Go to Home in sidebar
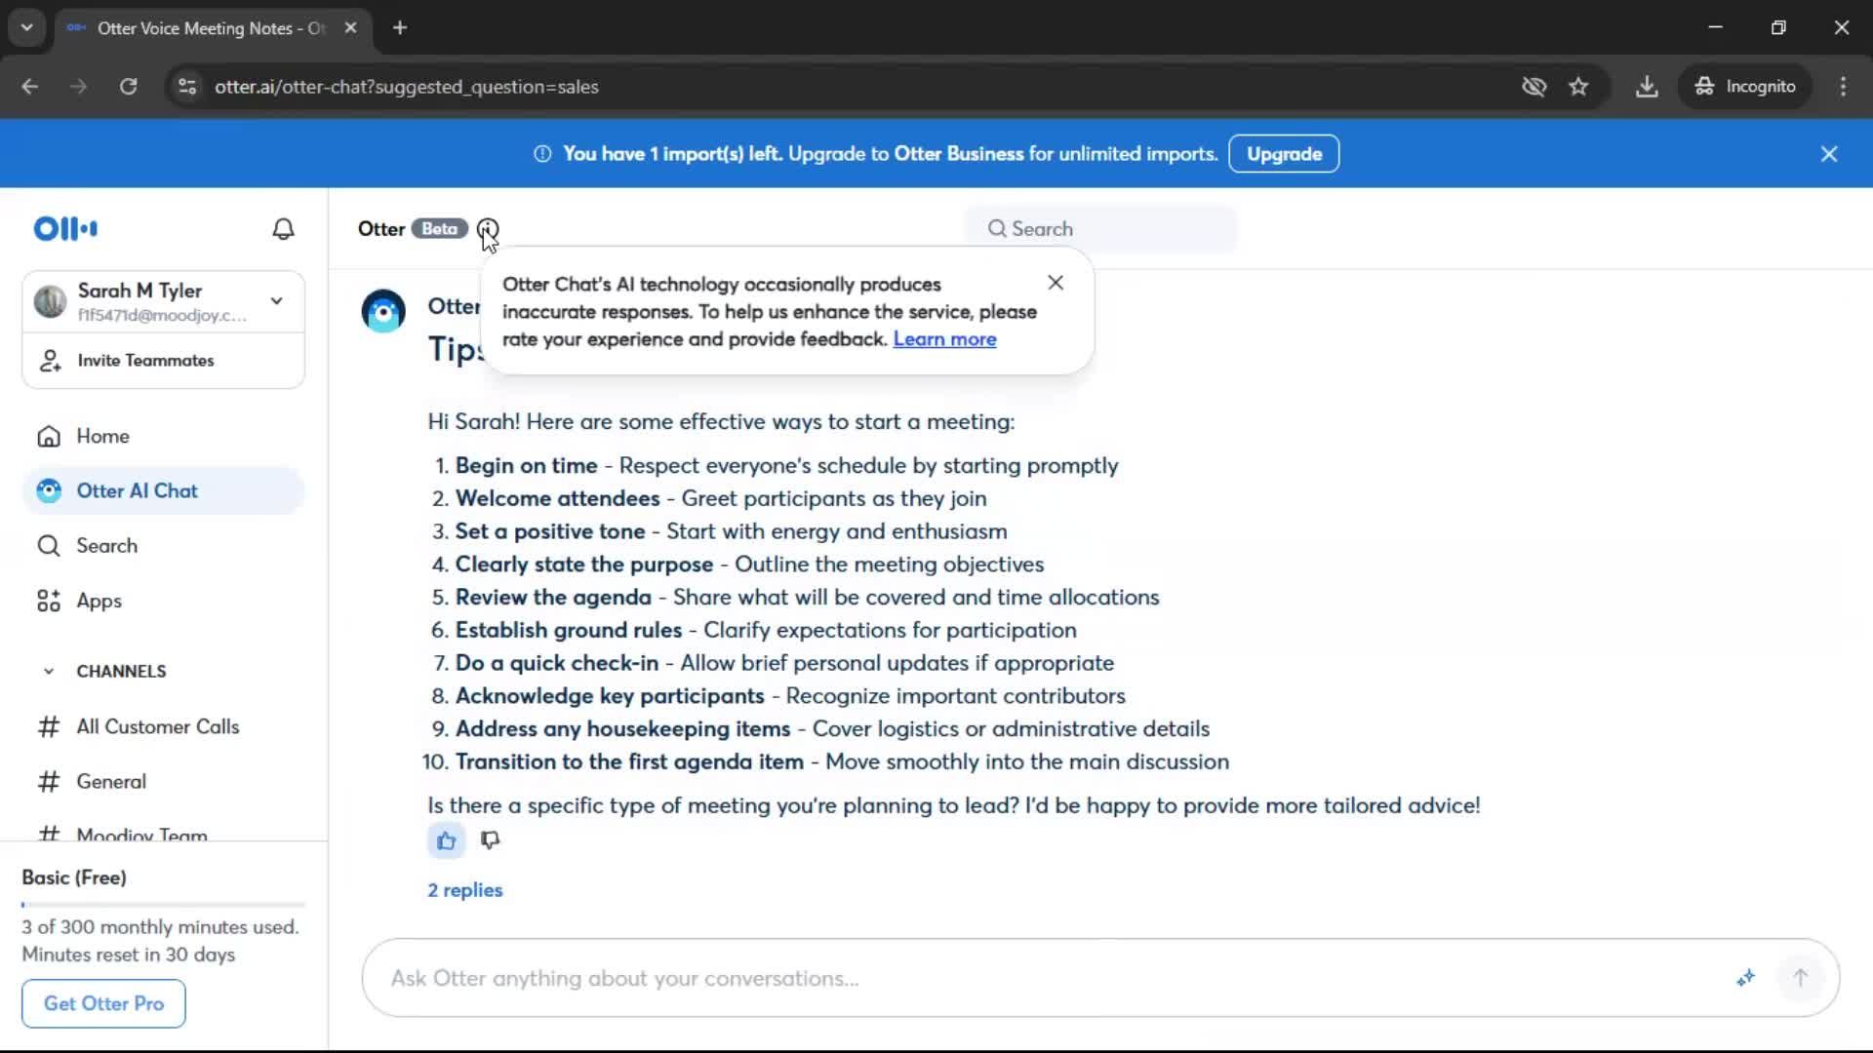The height and width of the screenshot is (1053, 1873). click(102, 436)
